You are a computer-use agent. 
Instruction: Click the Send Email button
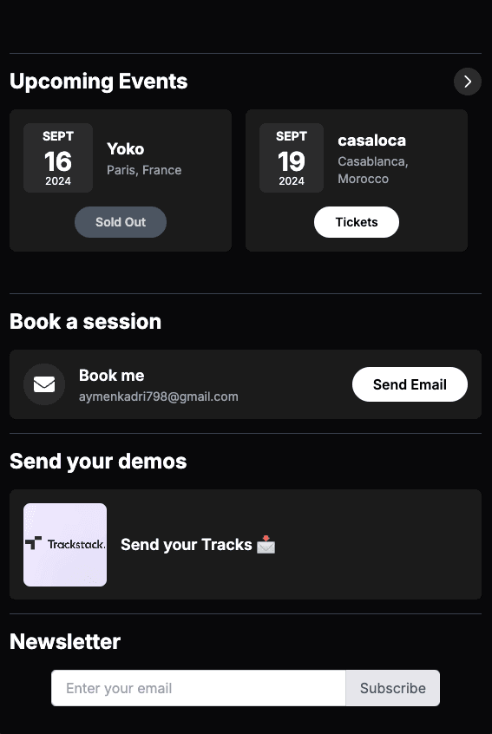coord(410,384)
